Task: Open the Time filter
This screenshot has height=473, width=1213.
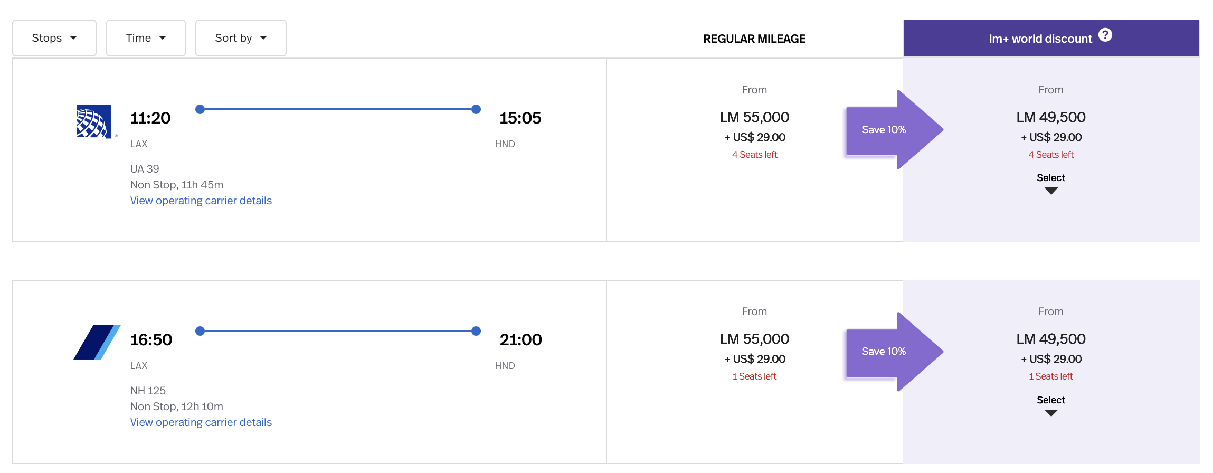Action: [145, 37]
